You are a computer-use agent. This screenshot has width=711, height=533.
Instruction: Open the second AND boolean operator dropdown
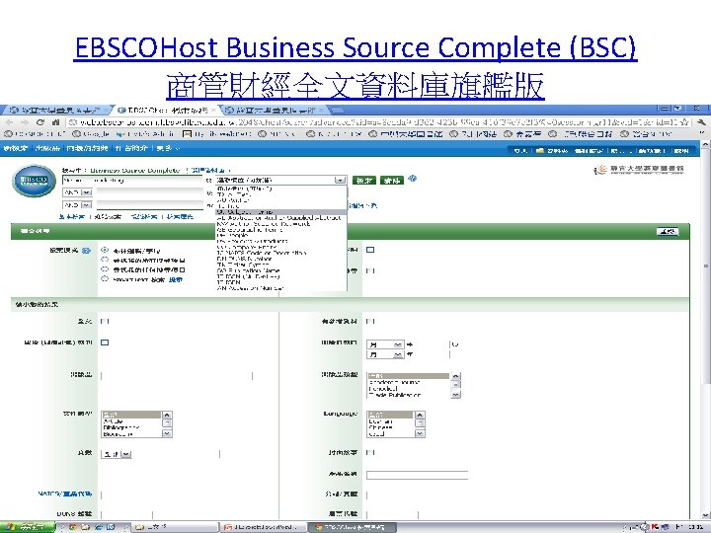click(x=78, y=205)
